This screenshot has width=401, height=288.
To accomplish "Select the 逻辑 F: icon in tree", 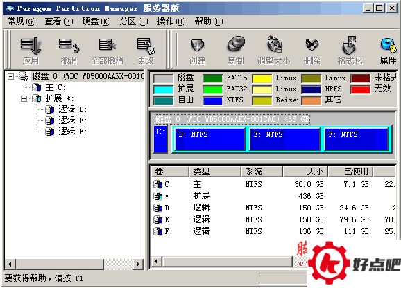I will [50, 132].
